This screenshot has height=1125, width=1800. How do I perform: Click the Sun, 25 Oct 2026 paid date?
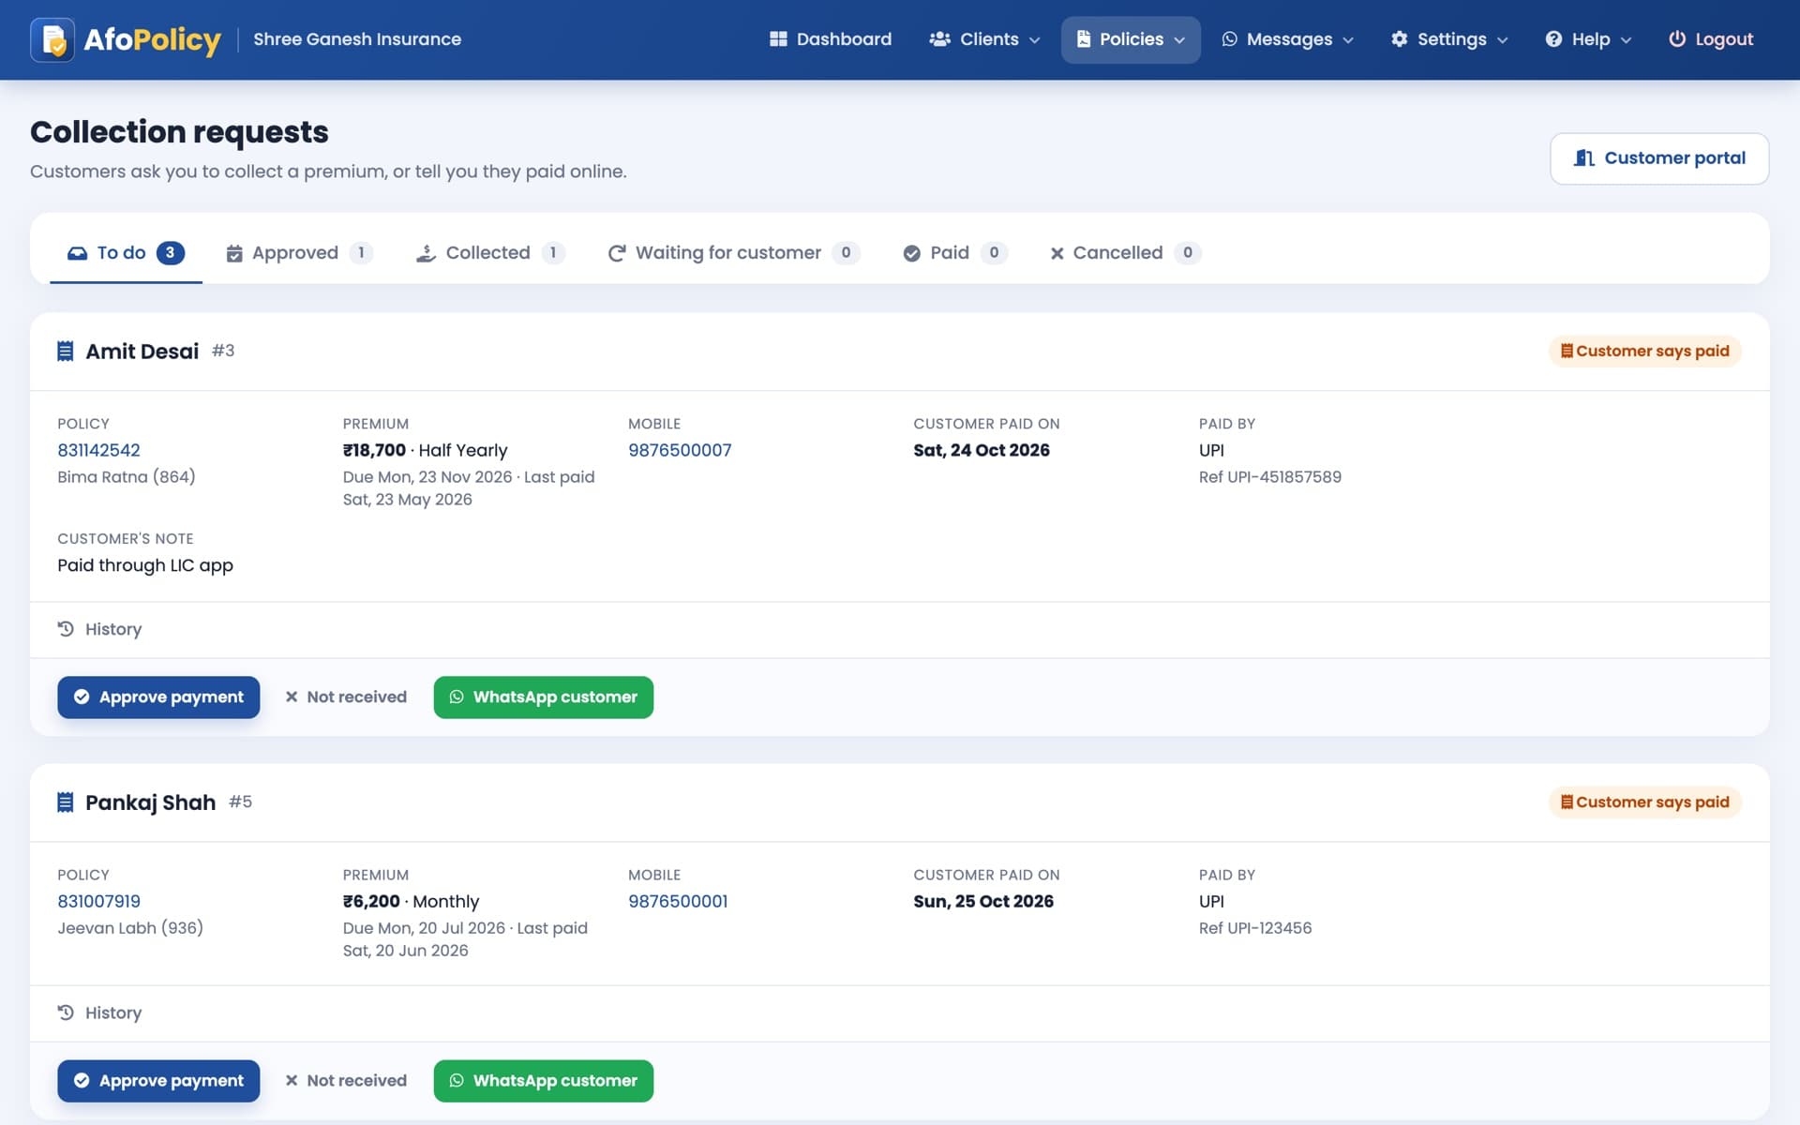pos(983,901)
